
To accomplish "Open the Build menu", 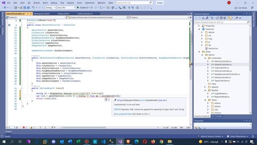I will [45, 3].
